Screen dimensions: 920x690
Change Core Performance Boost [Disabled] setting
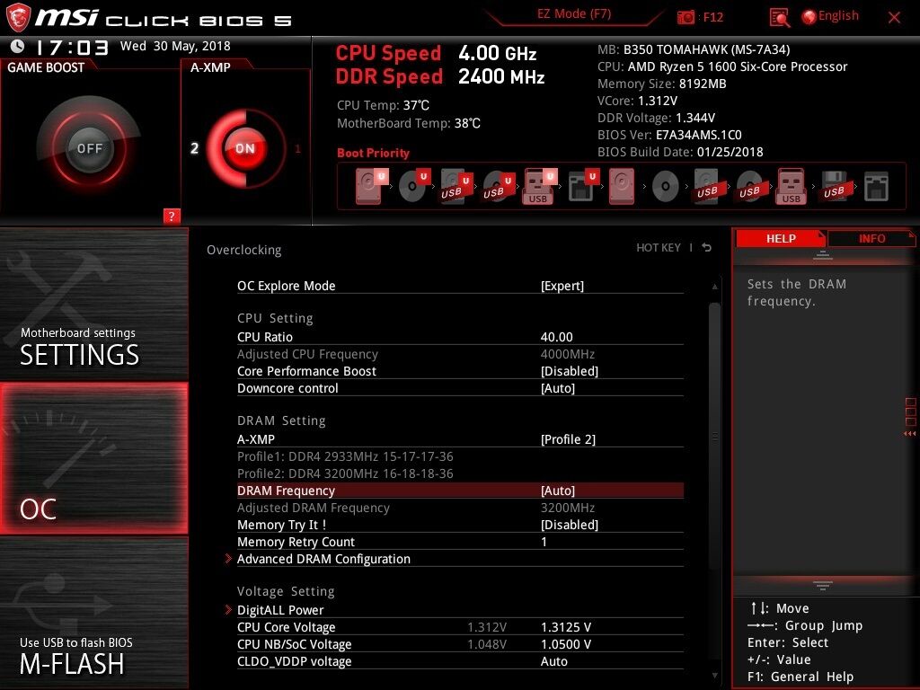460,371
